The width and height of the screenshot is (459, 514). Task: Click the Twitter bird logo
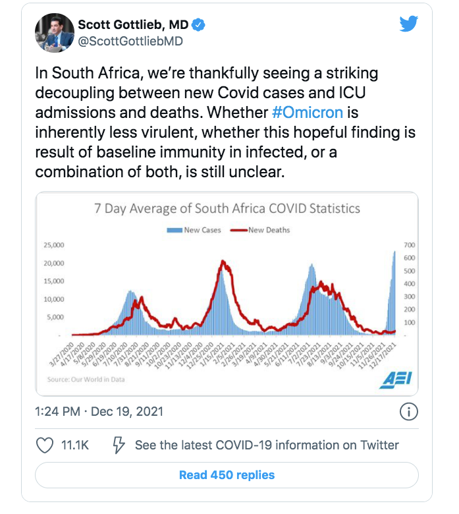pos(409,24)
